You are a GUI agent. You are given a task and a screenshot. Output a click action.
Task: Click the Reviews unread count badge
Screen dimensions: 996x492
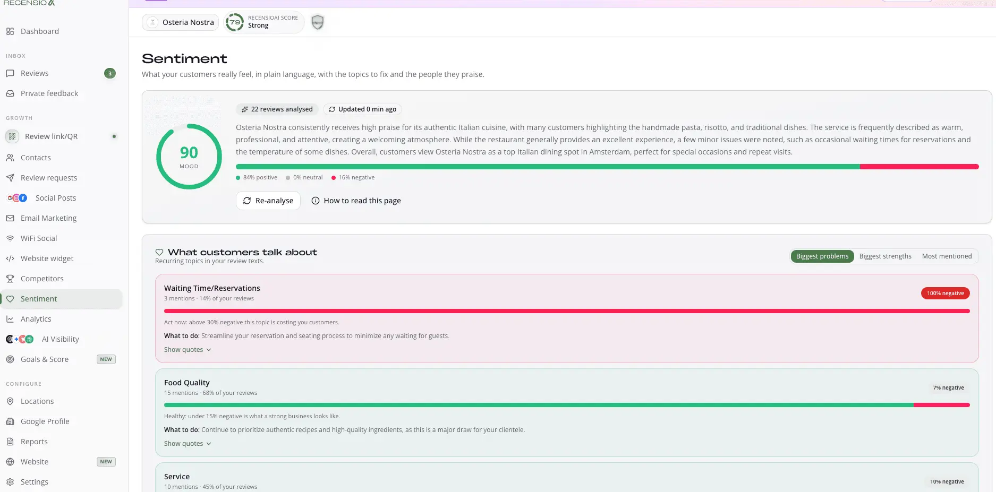tap(110, 73)
